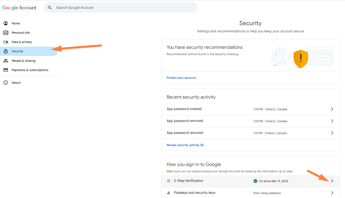This screenshot has height=198, width=345.
Task: Click the Security lock icon
Action: 6,51
